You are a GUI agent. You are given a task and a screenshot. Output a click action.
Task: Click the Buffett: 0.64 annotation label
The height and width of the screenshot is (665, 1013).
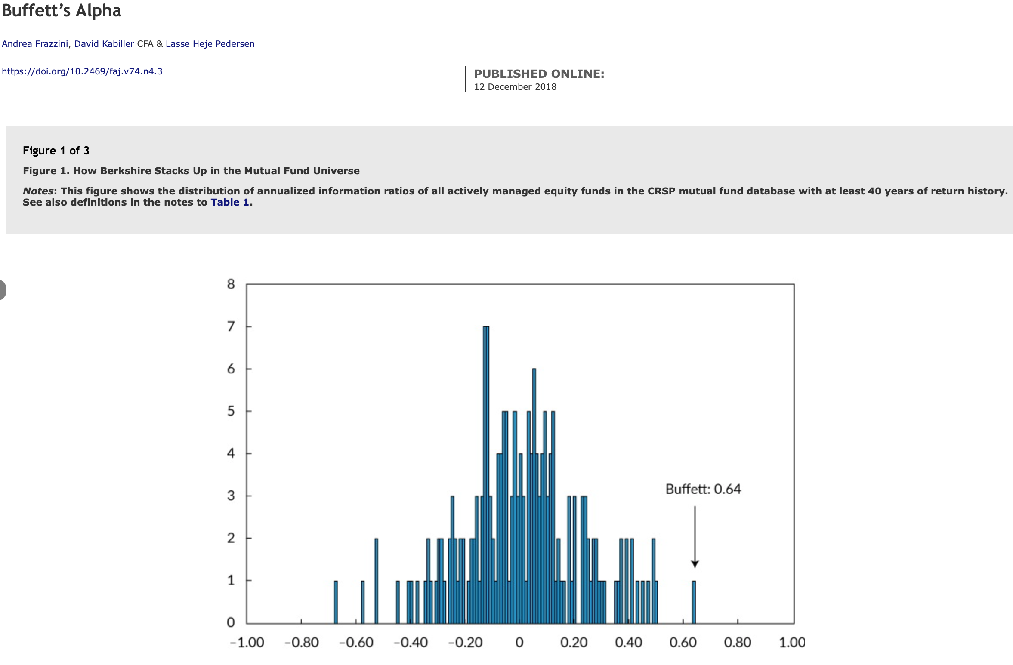coord(703,489)
